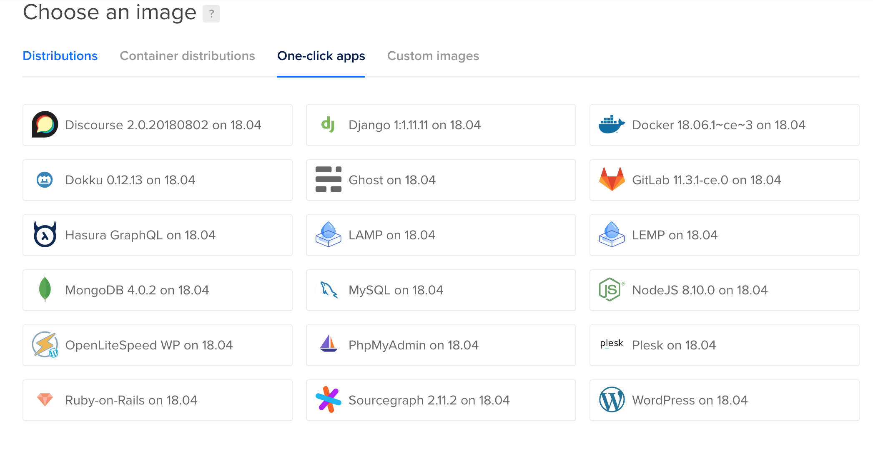
Task: Pick the label 'WordPress on 18.04'
Action: click(690, 400)
